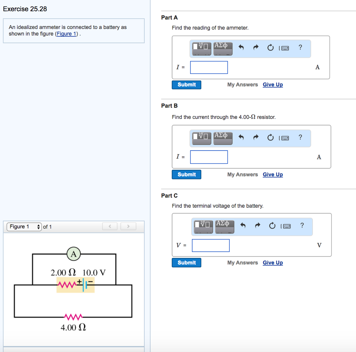Click Give Up for Part A

(273, 85)
